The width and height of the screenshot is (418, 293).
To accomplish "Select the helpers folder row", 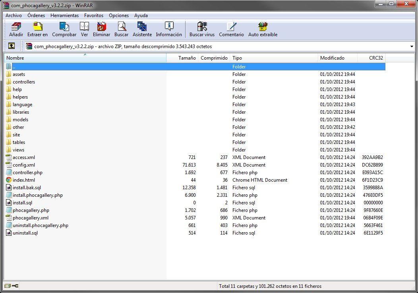I will (x=195, y=97).
